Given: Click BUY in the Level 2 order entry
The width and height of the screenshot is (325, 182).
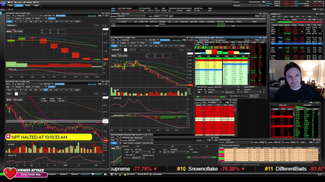Looking at the screenshot, I should pyautogui.click(x=198, y=97).
